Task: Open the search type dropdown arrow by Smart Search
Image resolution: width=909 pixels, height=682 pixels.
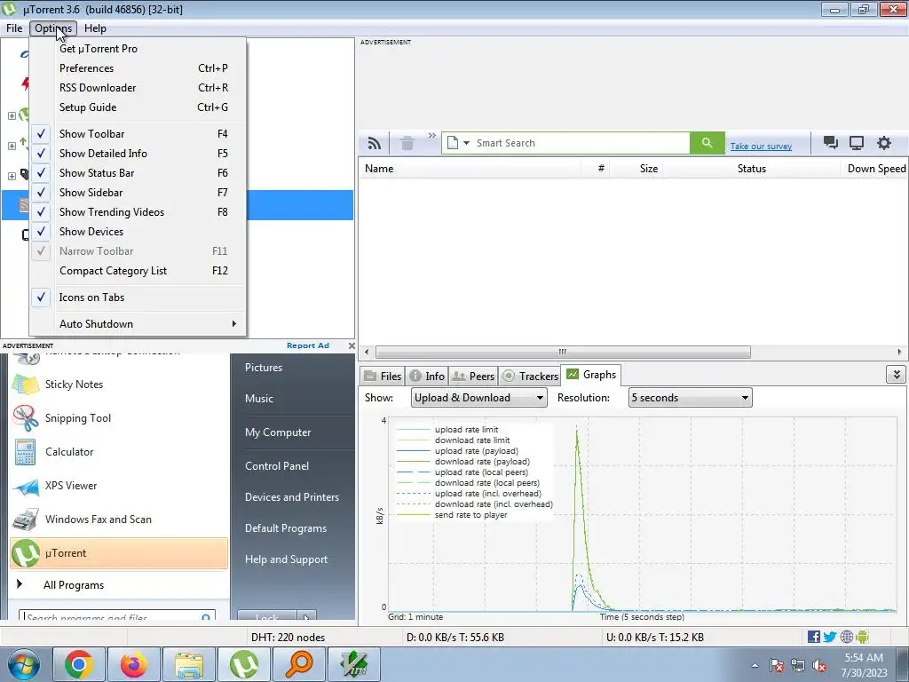Action: tap(466, 143)
